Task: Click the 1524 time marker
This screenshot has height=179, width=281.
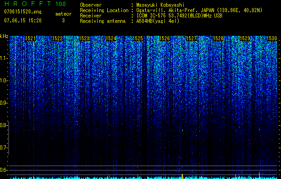Action: 111,38
